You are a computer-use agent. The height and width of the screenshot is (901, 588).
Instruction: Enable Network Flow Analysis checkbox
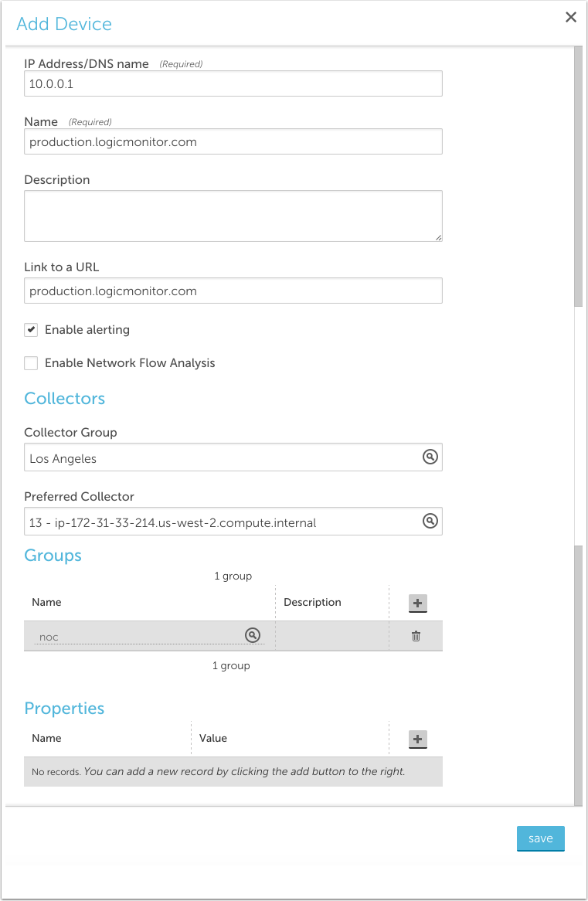click(31, 363)
